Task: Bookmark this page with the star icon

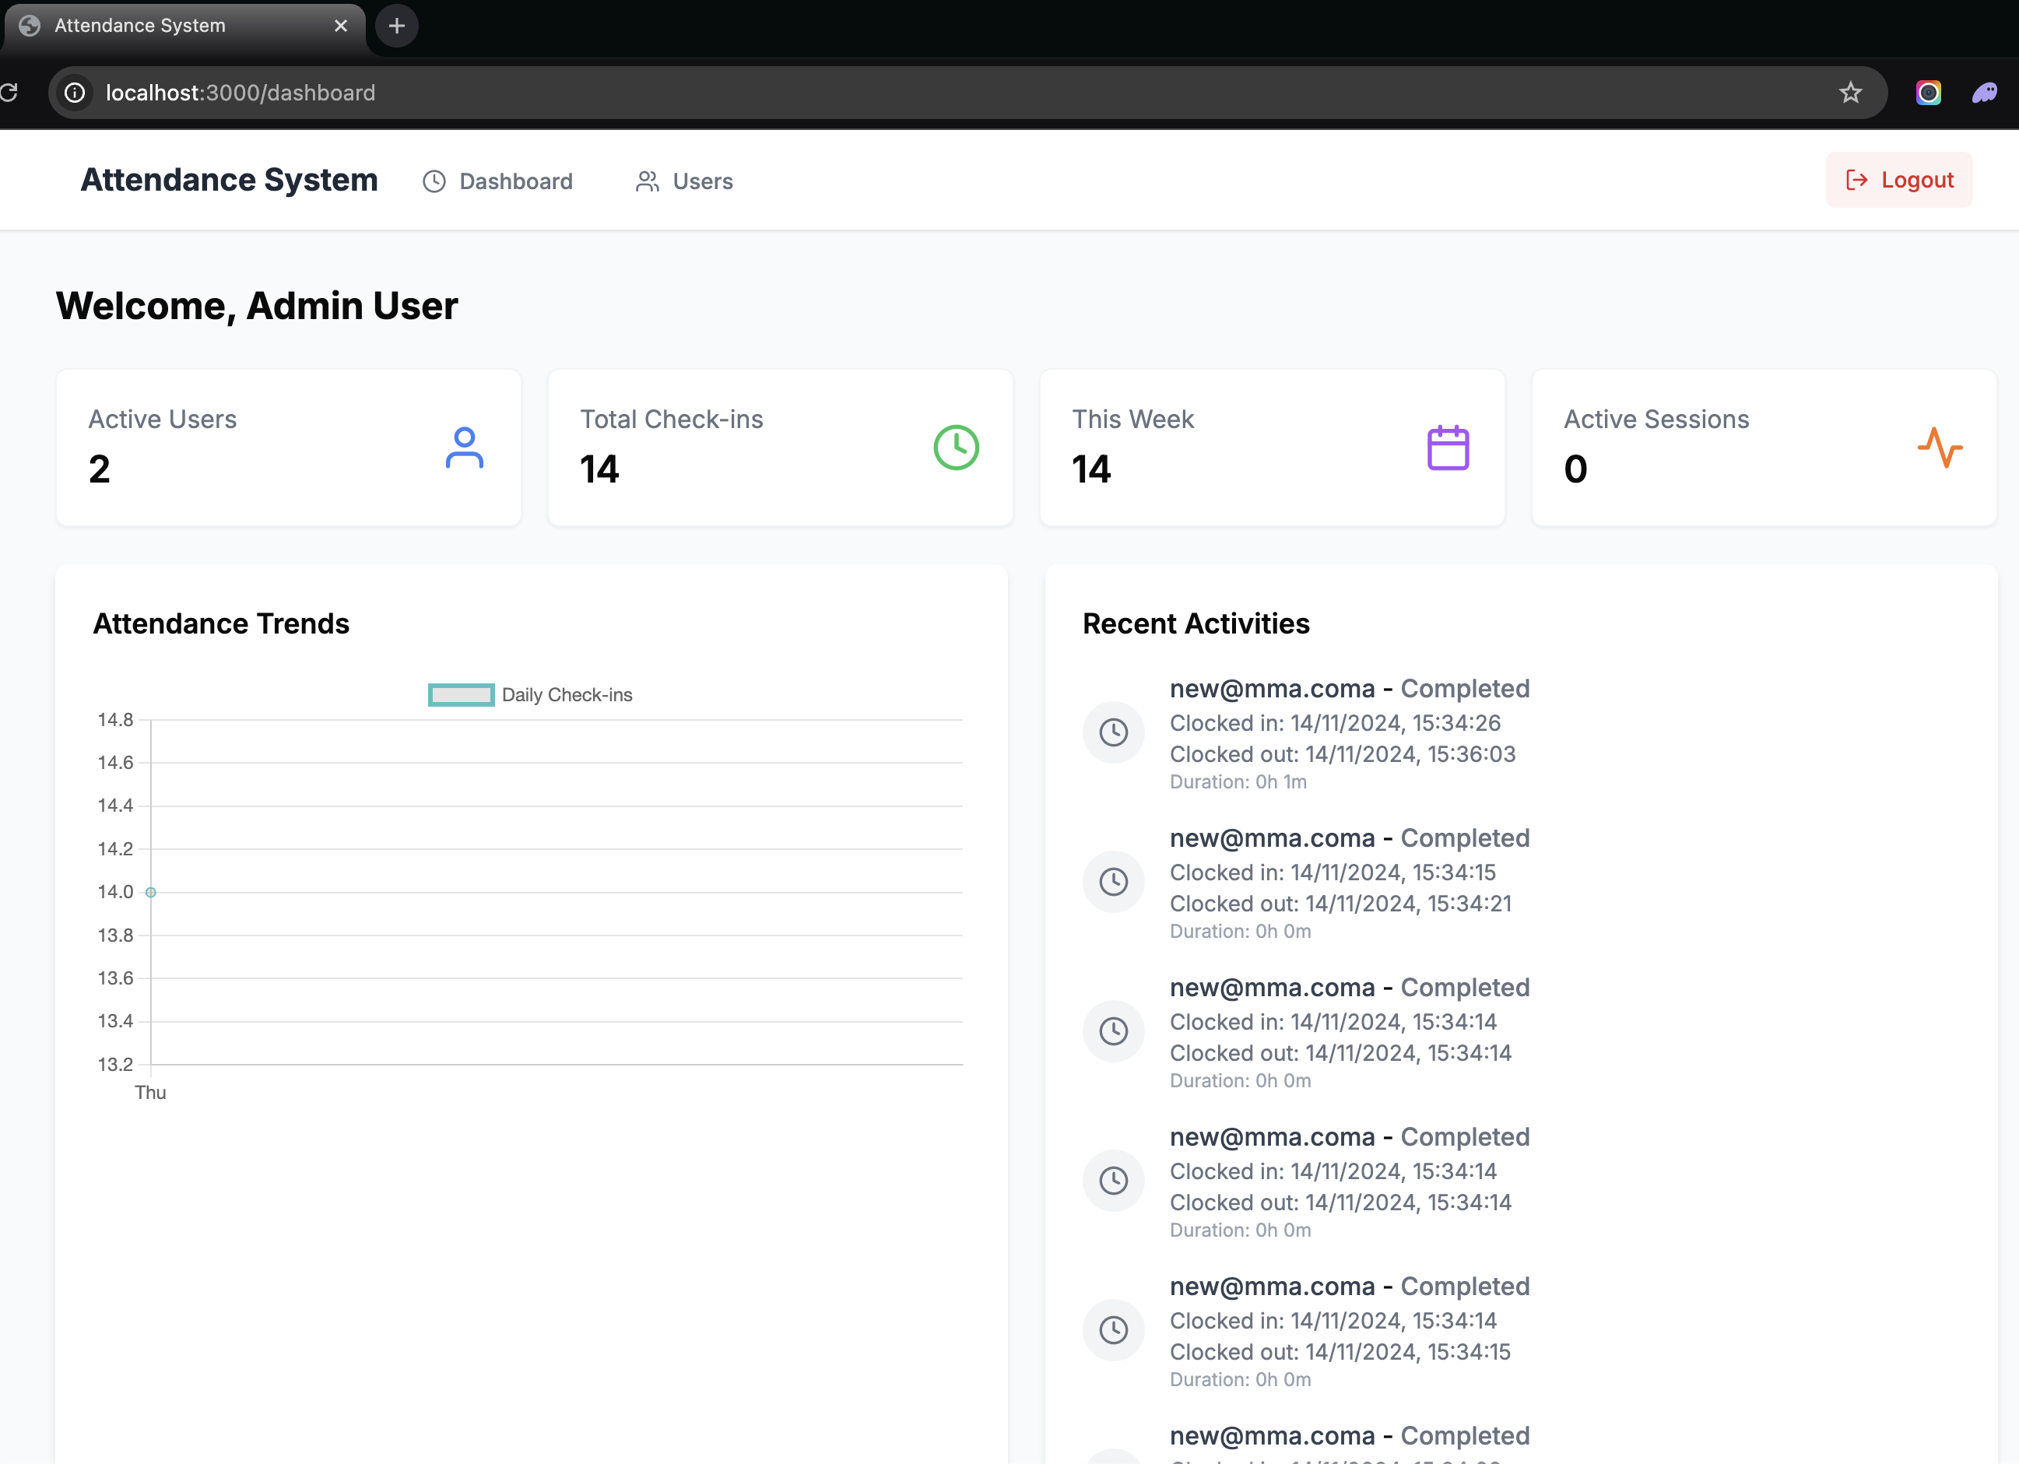Action: pyautogui.click(x=1850, y=93)
